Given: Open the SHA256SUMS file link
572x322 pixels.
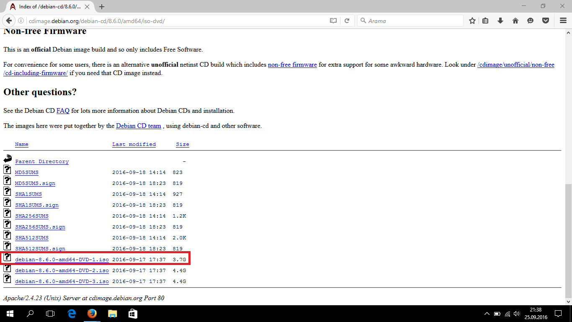Looking at the screenshot, I should click(x=32, y=216).
